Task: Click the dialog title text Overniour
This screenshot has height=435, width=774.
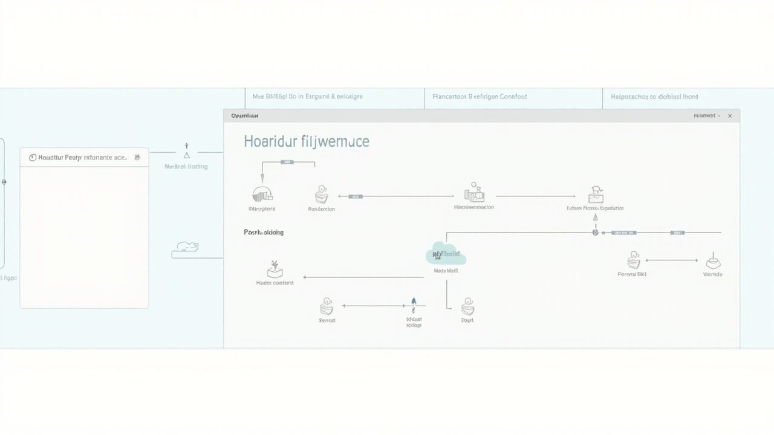Action: [x=245, y=115]
